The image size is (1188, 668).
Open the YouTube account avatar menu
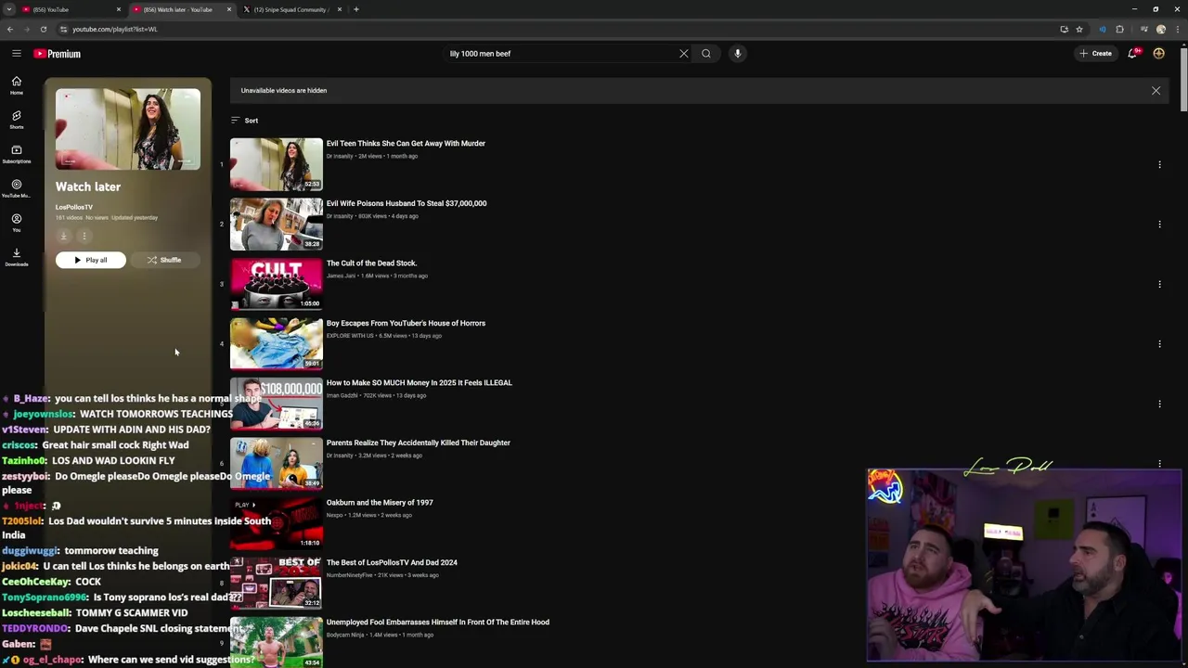1158,54
